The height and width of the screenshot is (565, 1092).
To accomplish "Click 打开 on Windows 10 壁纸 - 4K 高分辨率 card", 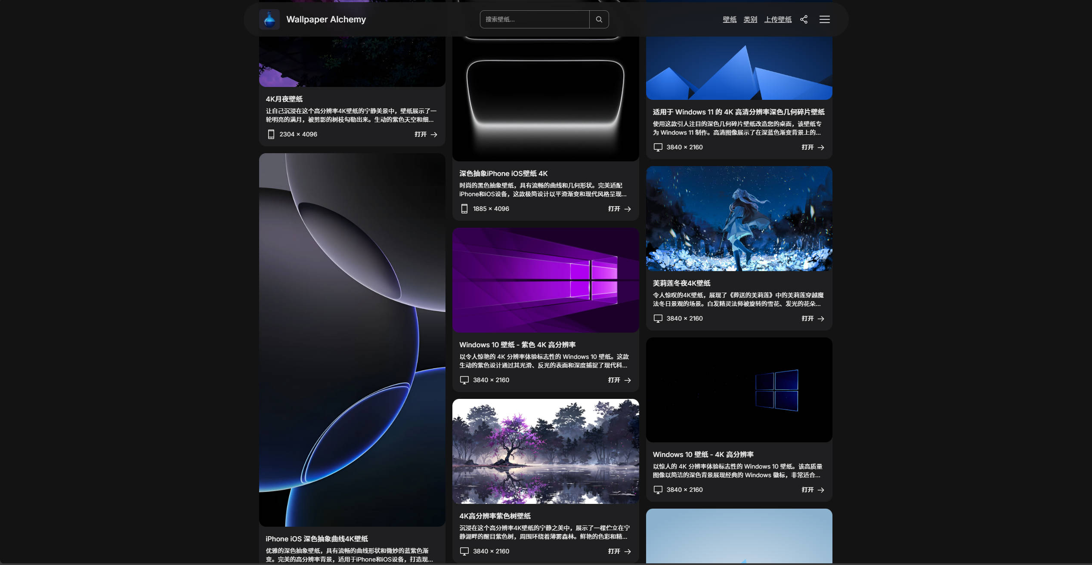I will click(x=813, y=490).
